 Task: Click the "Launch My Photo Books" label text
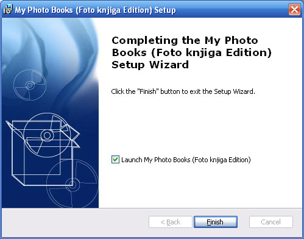pyautogui.click(x=186, y=160)
